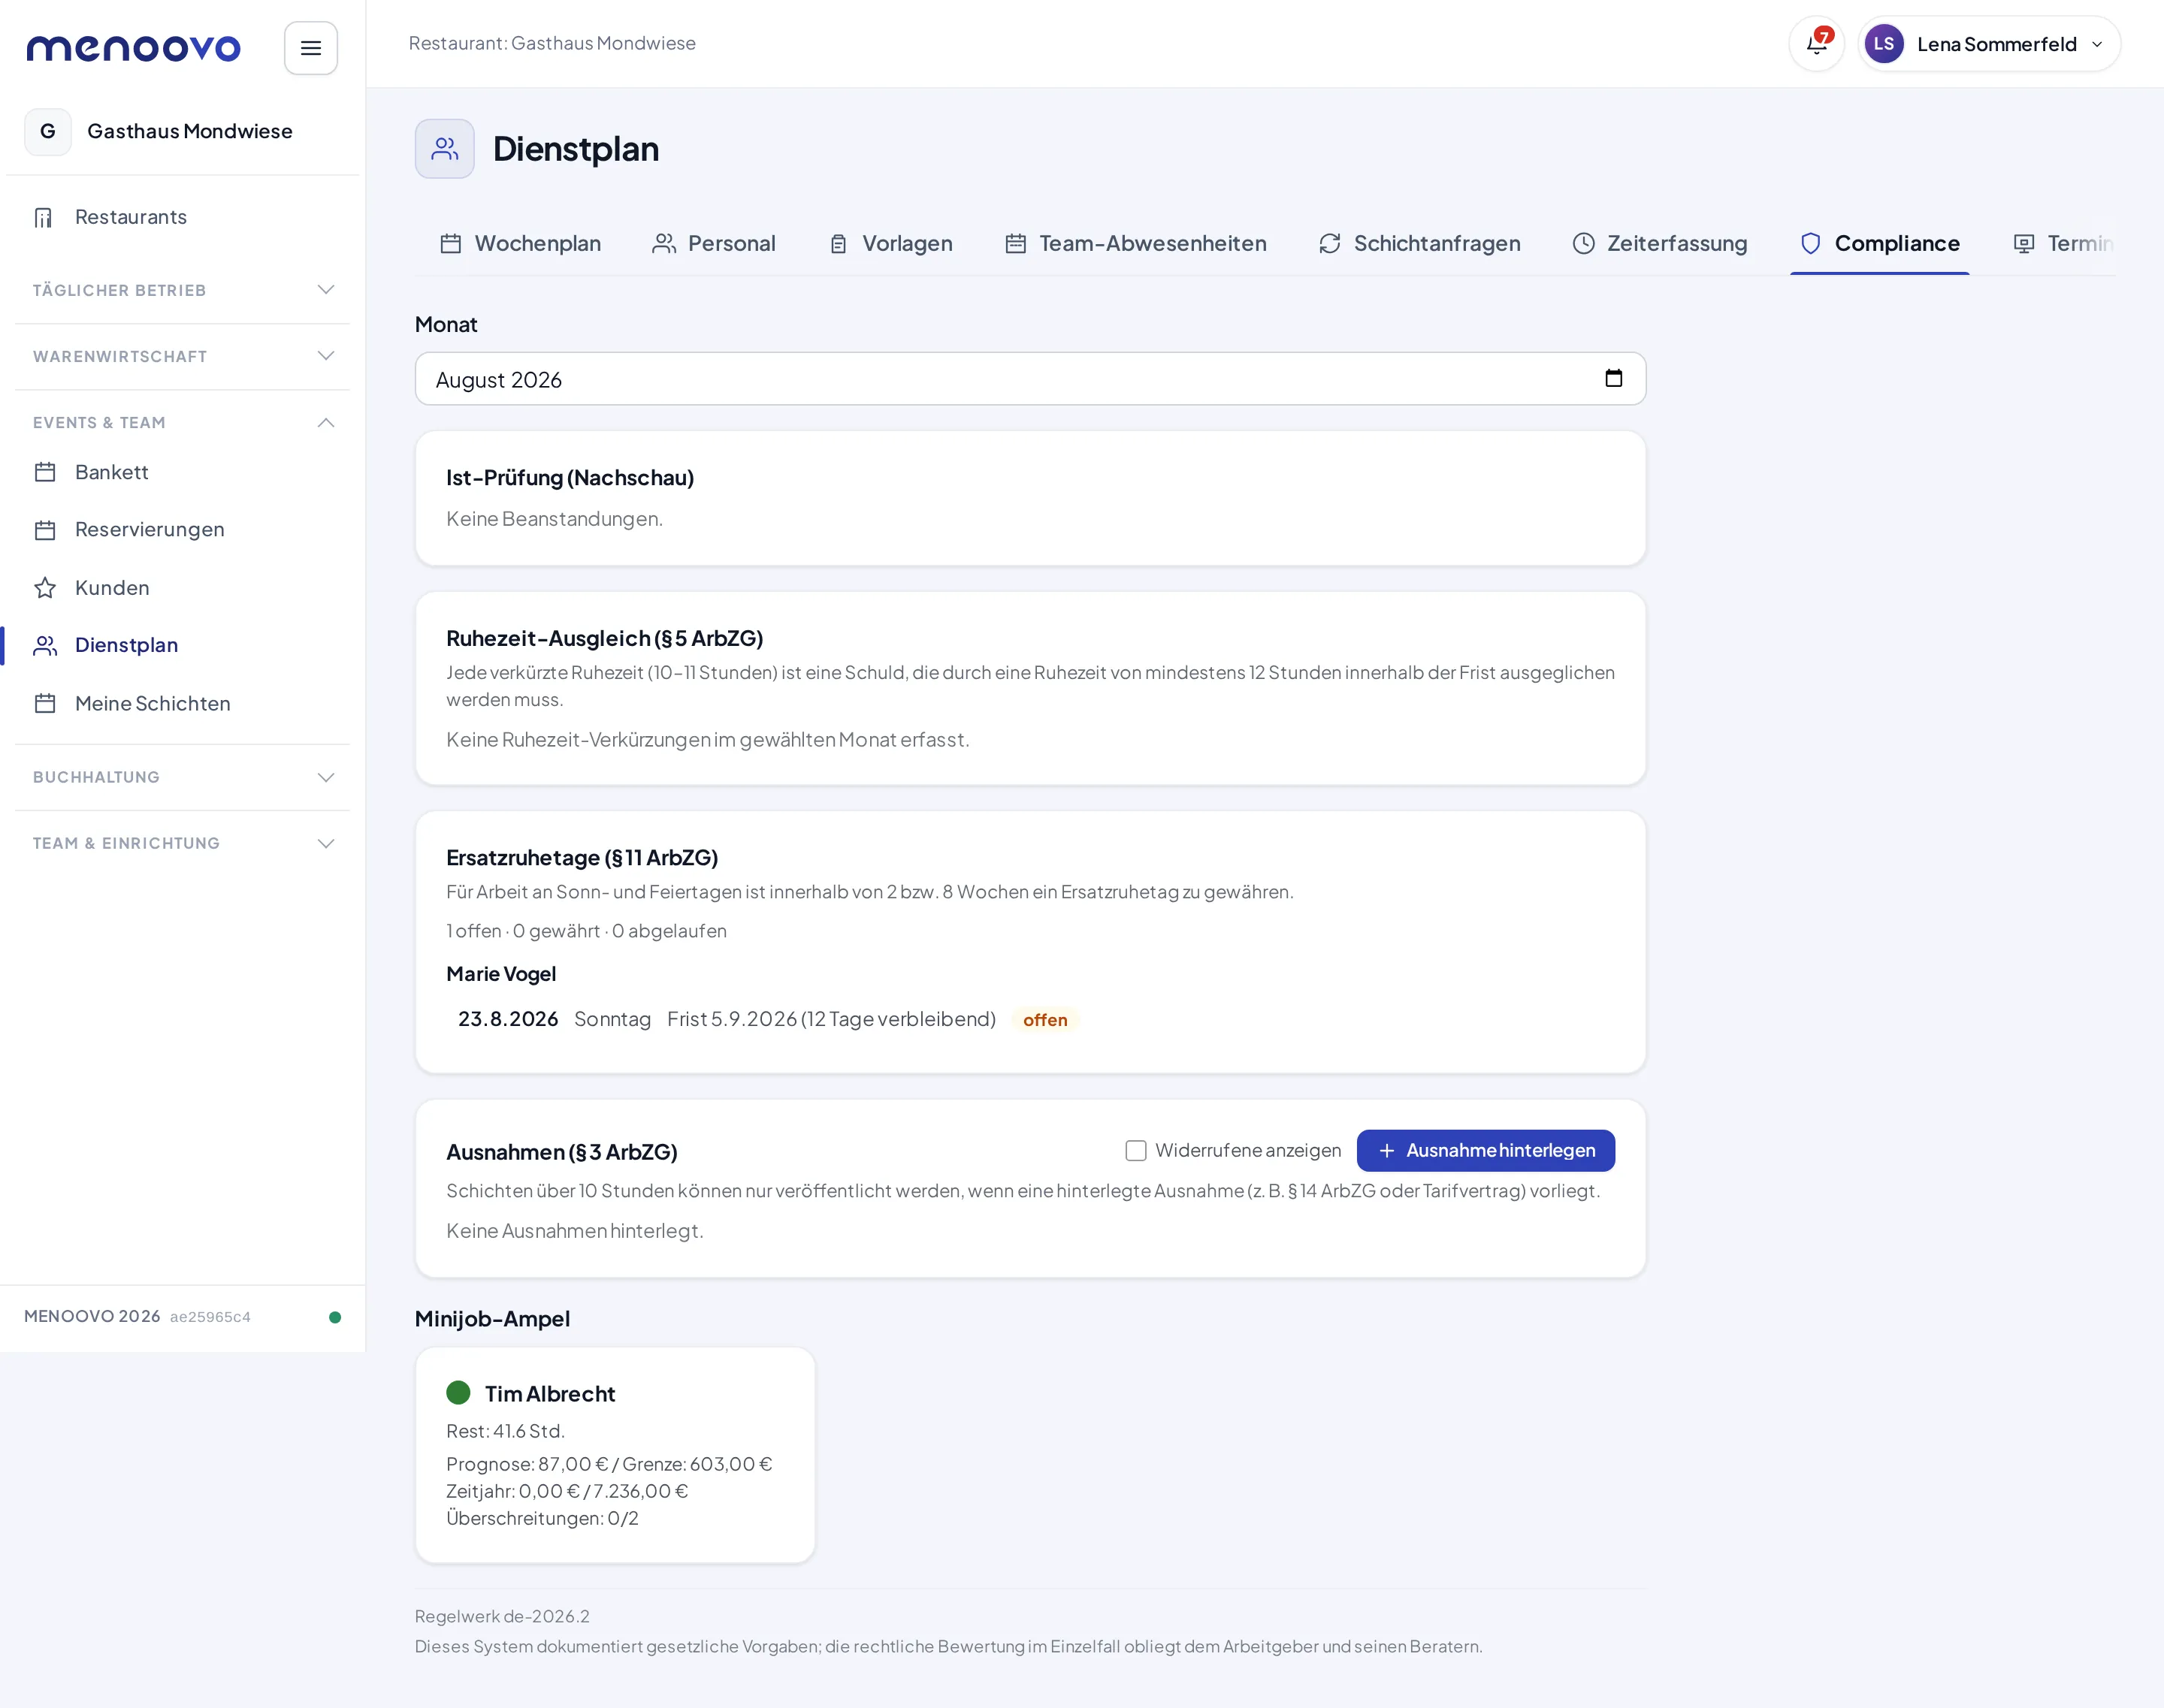The width and height of the screenshot is (2164, 1708).
Task: Click the Ausnahme hinterlegen button
Action: [x=1485, y=1151]
